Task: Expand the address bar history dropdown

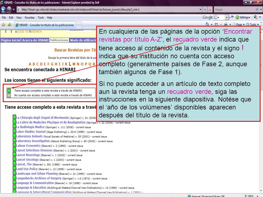Action: [200, 10]
